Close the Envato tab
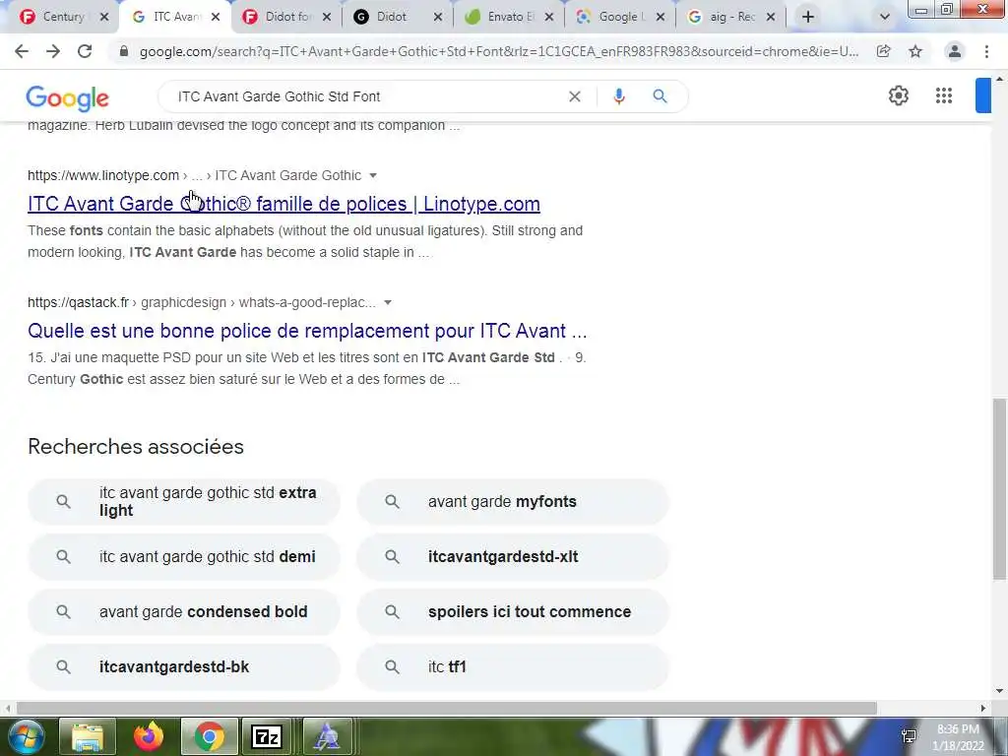Image resolution: width=1008 pixels, height=756 pixels. (x=549, y=18)
